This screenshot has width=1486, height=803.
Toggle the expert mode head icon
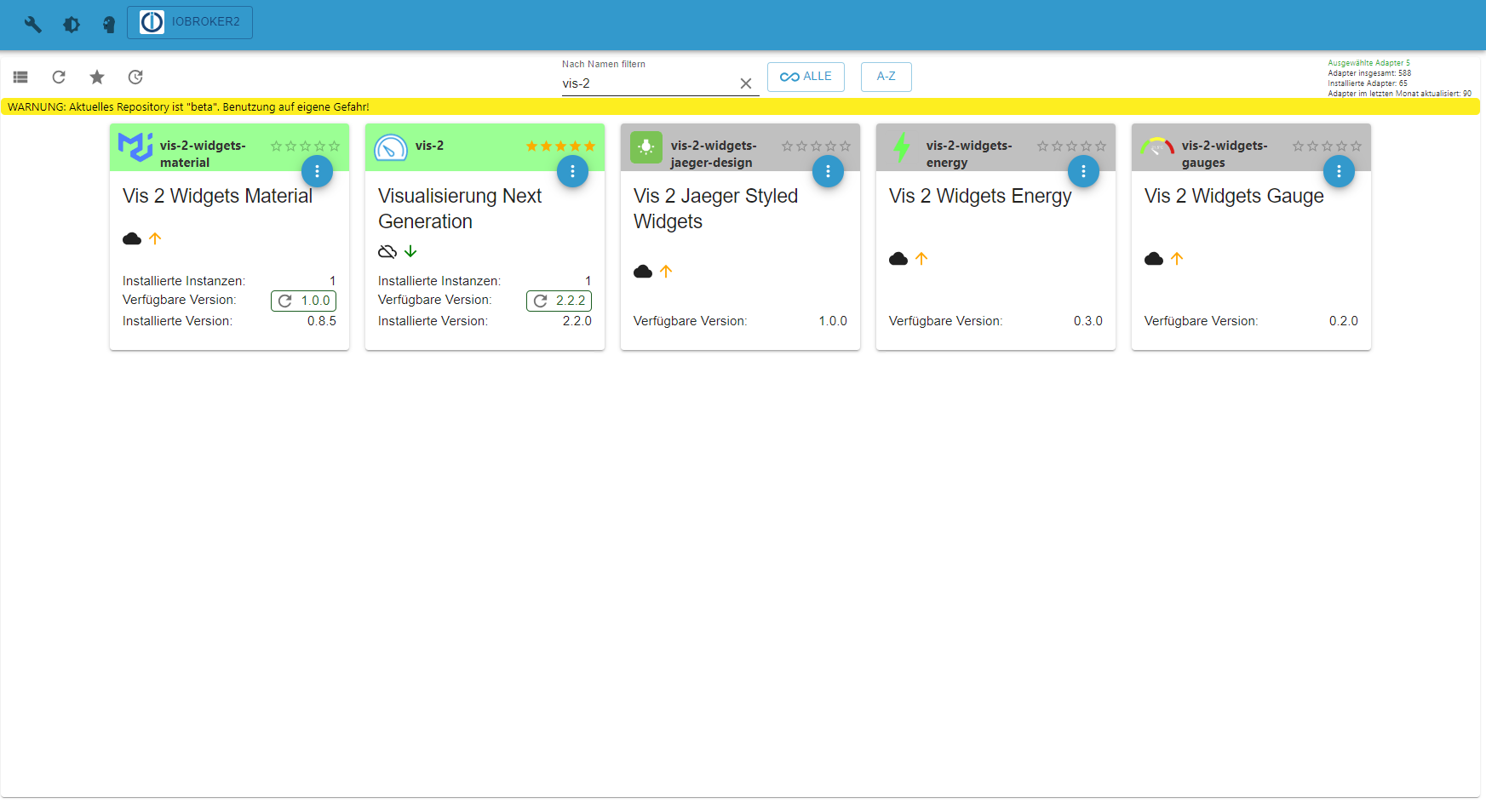point(109,25)
